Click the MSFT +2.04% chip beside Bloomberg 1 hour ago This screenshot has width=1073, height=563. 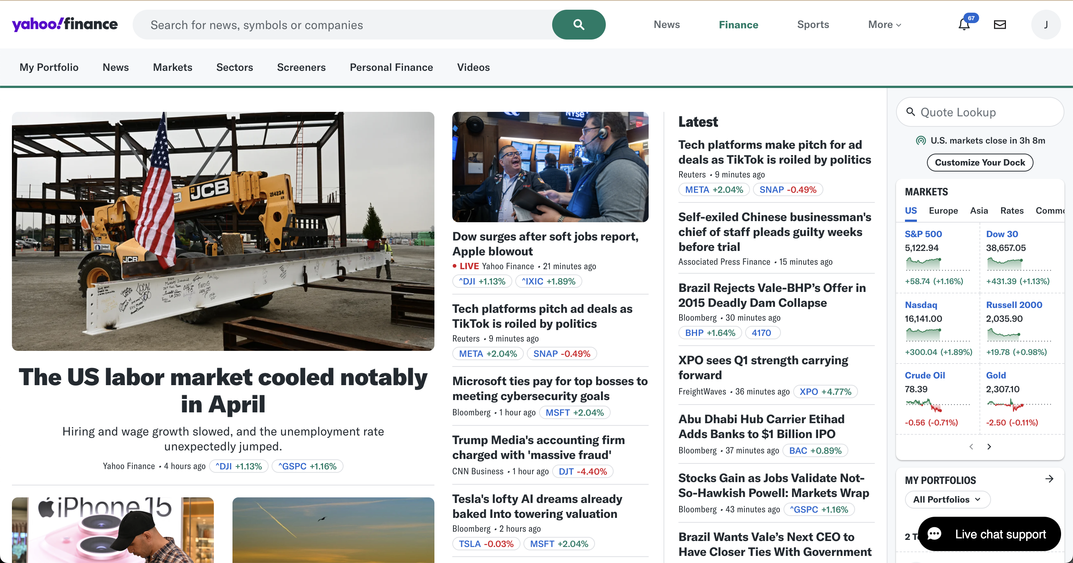(575, 412)
